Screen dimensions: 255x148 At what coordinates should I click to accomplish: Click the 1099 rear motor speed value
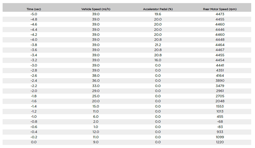[220, 137]
